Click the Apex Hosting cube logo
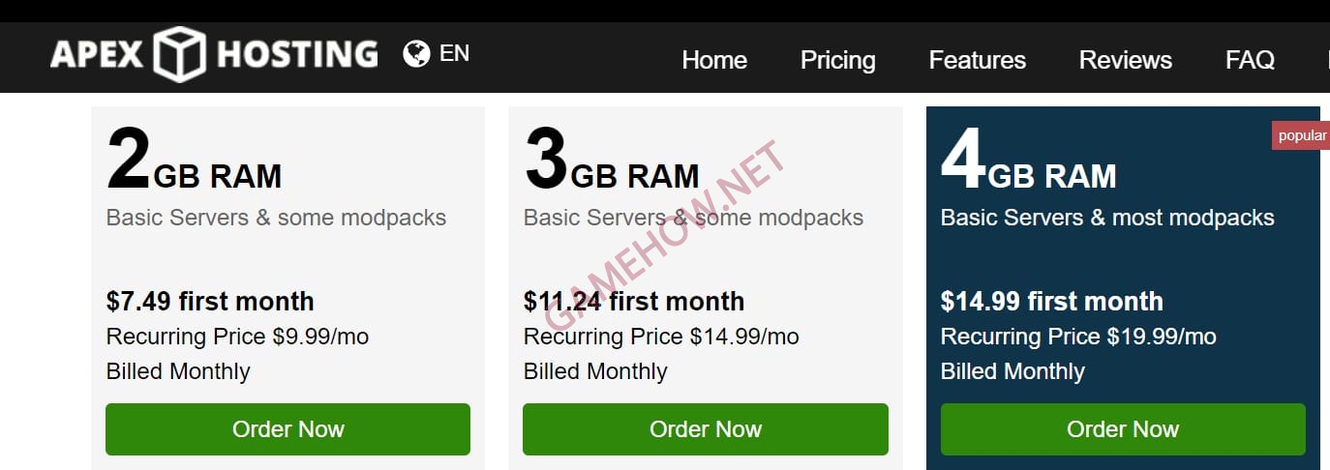This screenshot has width=1330, height=470. point(181,54)
